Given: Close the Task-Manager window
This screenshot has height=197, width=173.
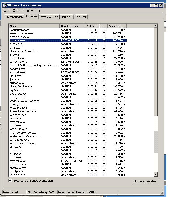Looking at the screenshot, I should [161, 5].
